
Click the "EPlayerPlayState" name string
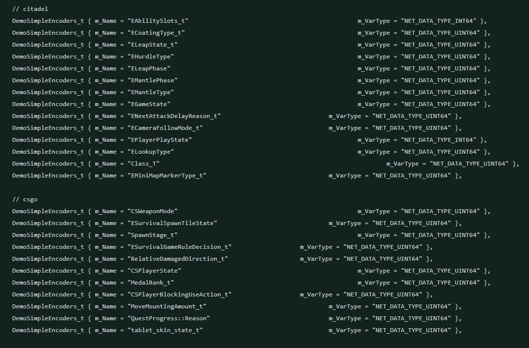tap(159, 140)
